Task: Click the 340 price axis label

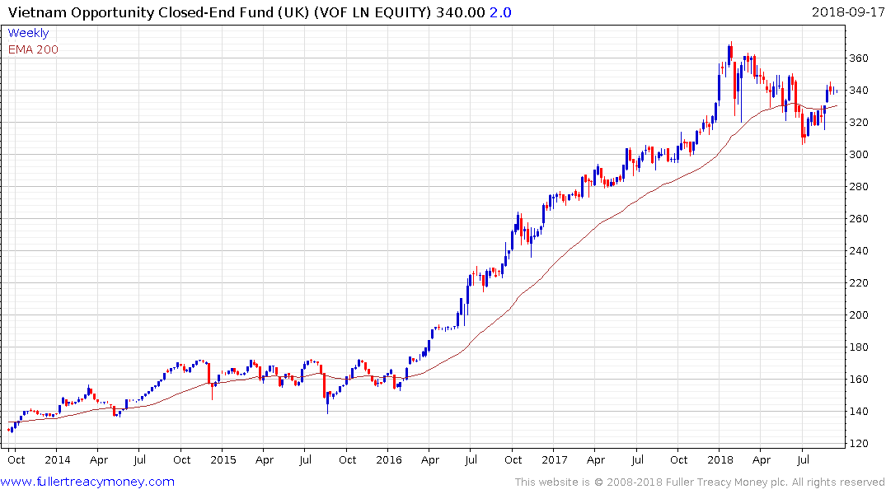Action: [x=859, y=91]
